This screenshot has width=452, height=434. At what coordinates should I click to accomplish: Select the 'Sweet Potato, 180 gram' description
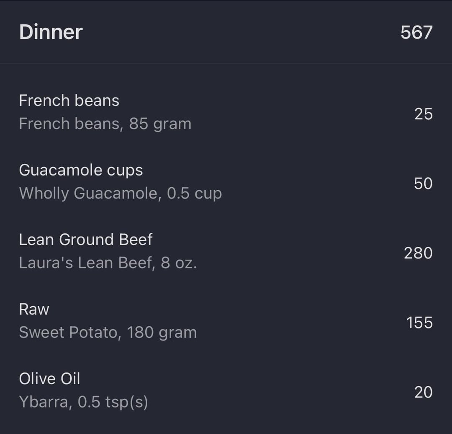point(108,333)
